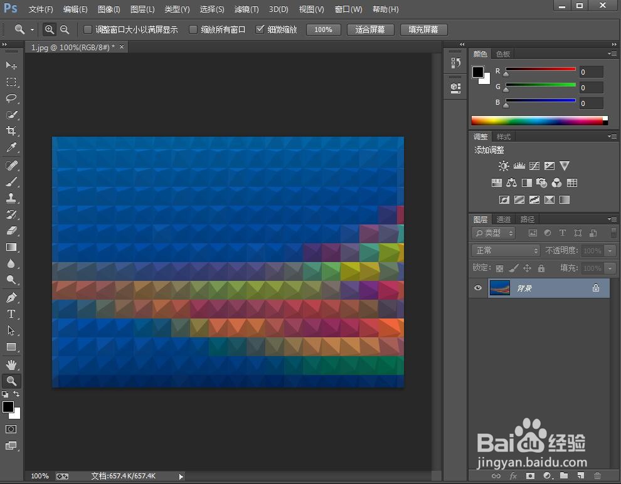Open the 正常 blend mode dropdown
Screen dimensions: 621x484
[x=506, y=251]
